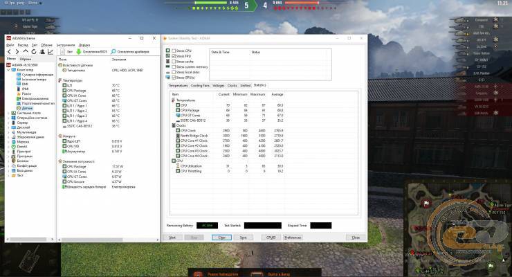512x277 pixels.
Task: Collapse the Комп'ютер tree node
Action: pyautogui.click(x=8, y=70)
